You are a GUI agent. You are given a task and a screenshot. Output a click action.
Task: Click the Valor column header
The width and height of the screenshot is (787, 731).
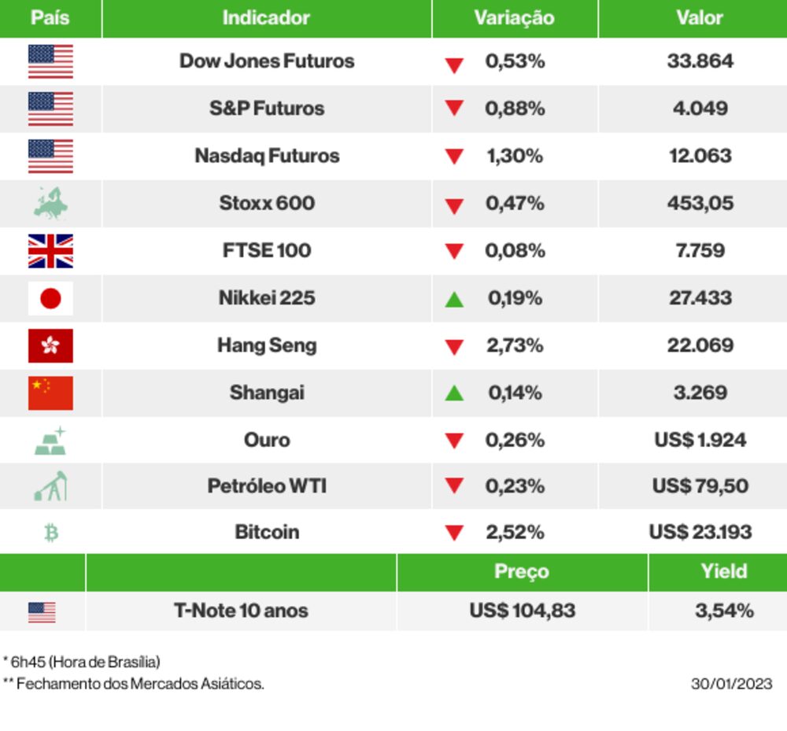pos(700,18)
